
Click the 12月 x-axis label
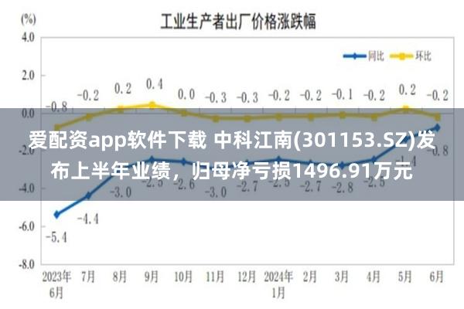pyautogui.click(x=247, y=277)
